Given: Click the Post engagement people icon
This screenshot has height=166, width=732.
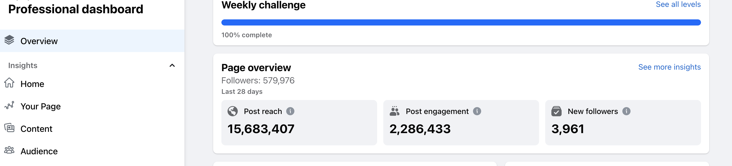Looking at the screenshot, I should (x=394, y=111).
